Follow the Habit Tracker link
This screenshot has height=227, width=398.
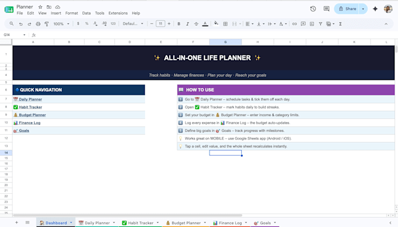tap(30, 107)
